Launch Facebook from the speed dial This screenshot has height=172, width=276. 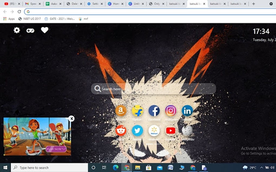(154, 111)
